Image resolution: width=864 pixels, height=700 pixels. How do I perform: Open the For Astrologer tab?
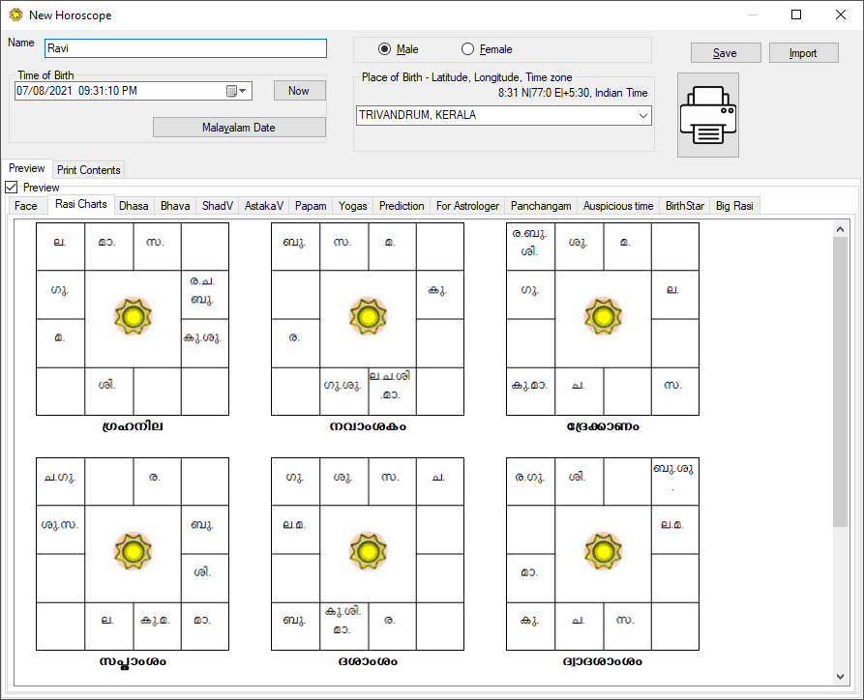tap(468, 206)
